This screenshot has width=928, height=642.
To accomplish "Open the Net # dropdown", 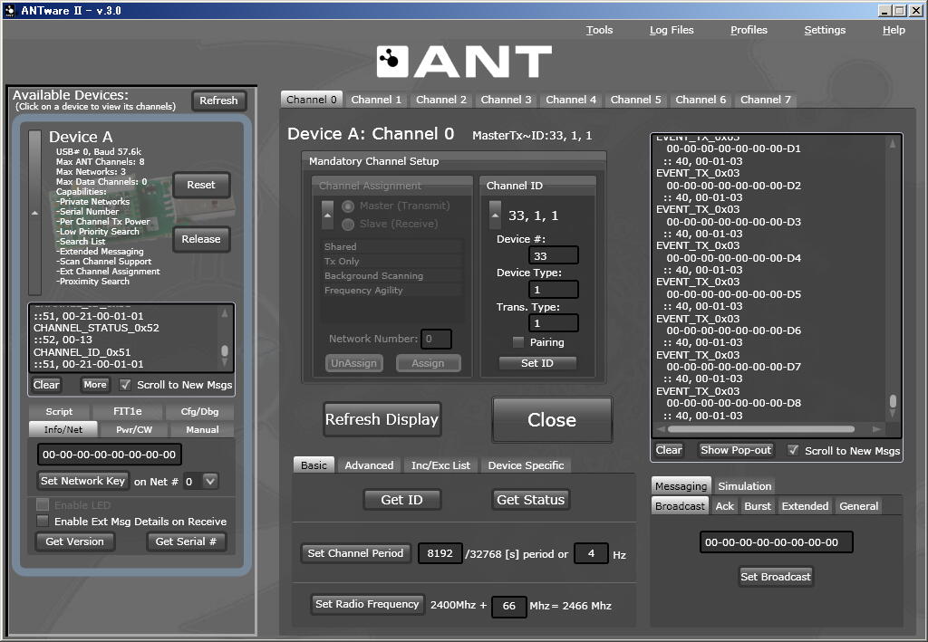I will (210, 481).
